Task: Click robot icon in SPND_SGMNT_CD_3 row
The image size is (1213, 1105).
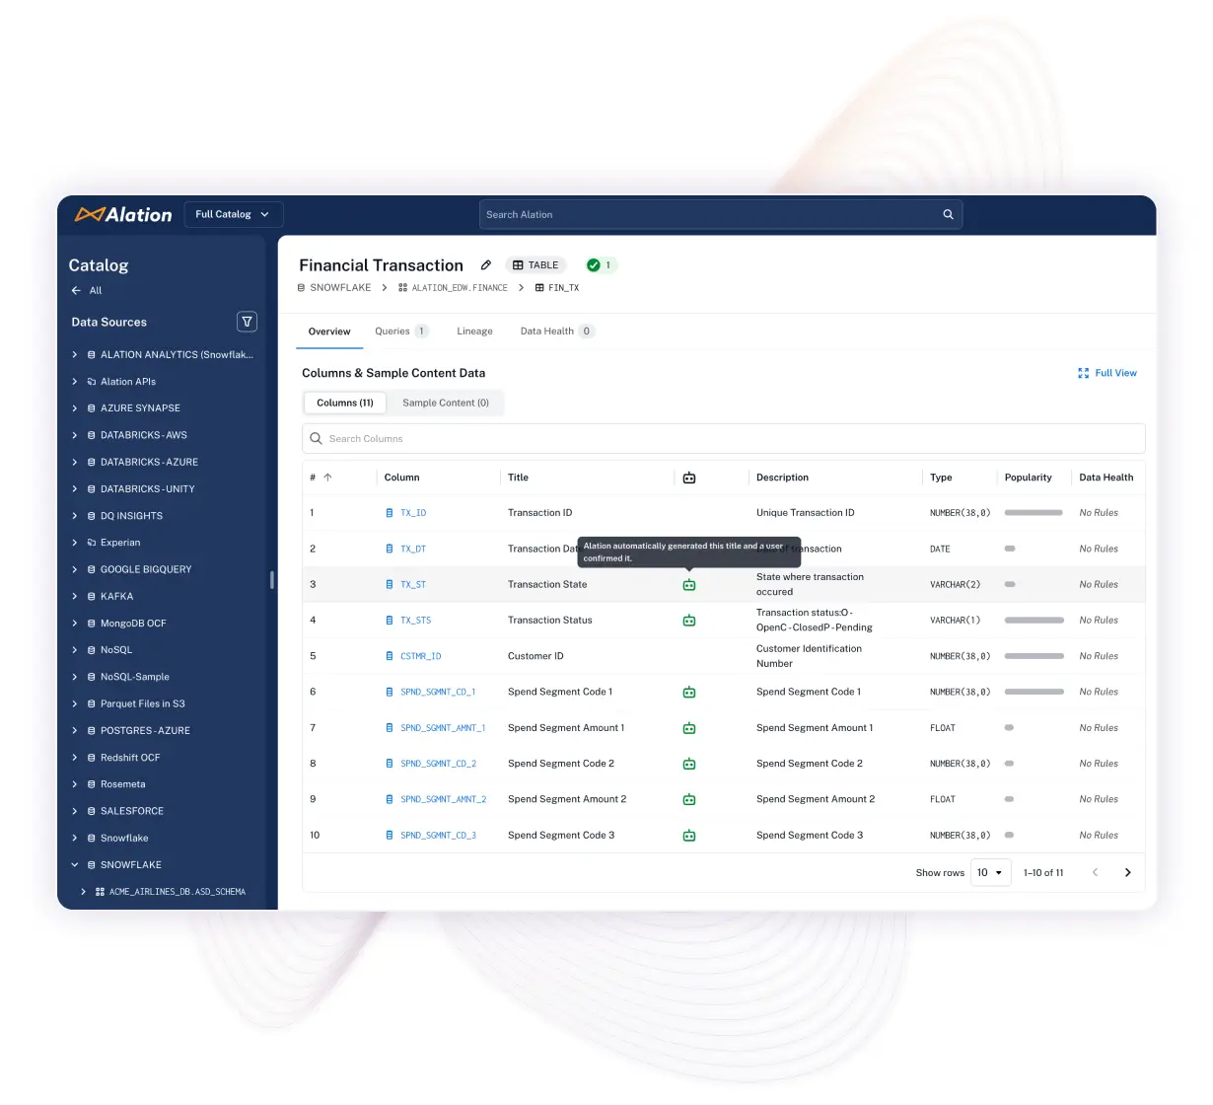Action: click(689, 836)
